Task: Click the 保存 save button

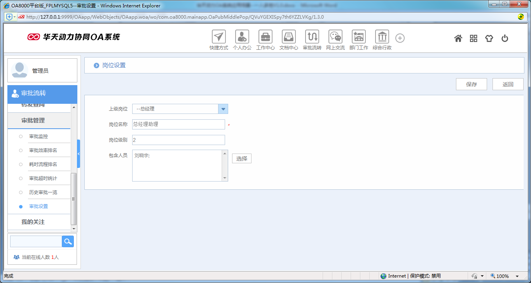Action: click(471, 84)
